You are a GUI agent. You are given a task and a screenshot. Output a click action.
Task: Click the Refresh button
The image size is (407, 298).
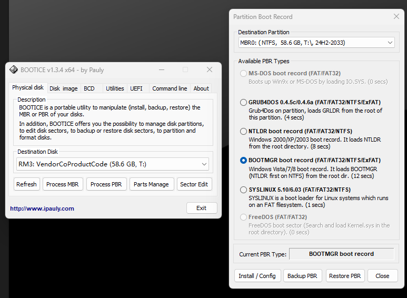point(26,184)
